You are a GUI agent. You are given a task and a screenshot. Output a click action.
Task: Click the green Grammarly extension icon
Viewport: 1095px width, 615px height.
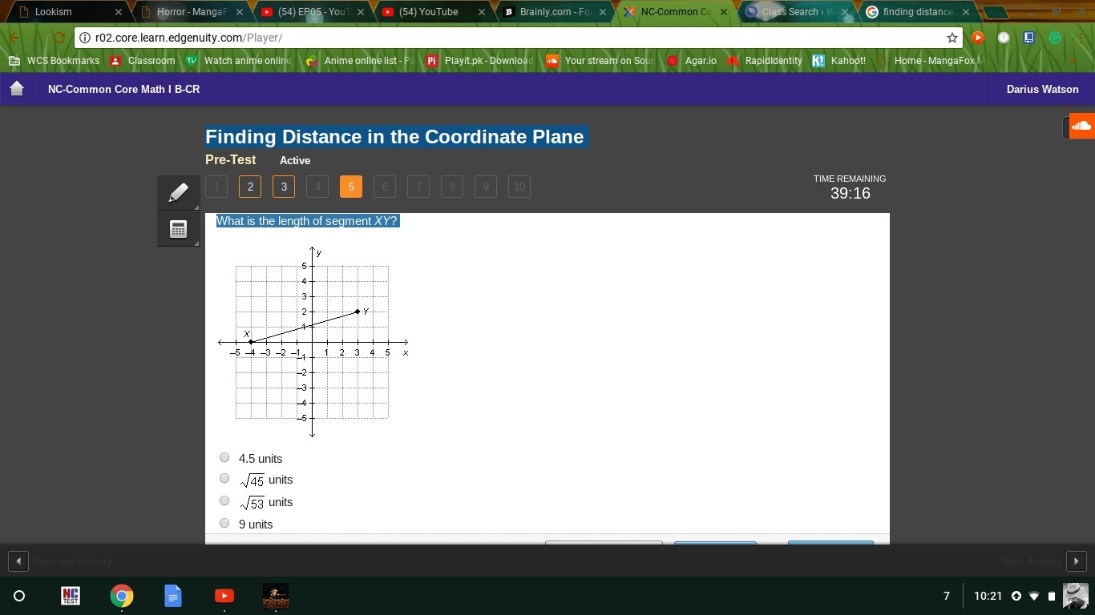pos(1055,38)
